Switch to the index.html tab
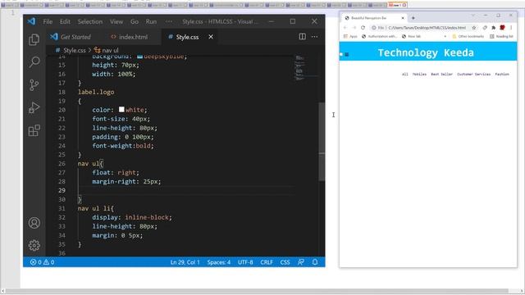Viewport: 525px width, 295px height. pyautogui.click(x=130, y=37)
